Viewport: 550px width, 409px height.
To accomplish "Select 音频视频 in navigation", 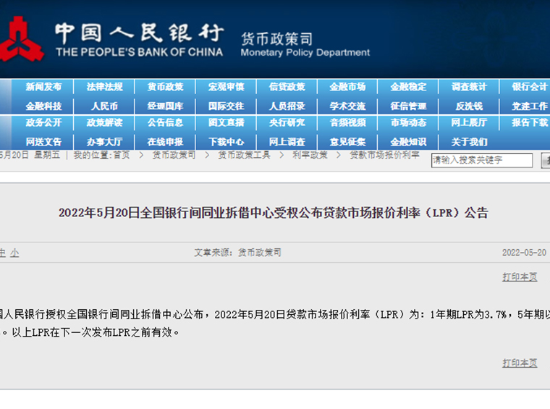I will [x=347, y=122].
